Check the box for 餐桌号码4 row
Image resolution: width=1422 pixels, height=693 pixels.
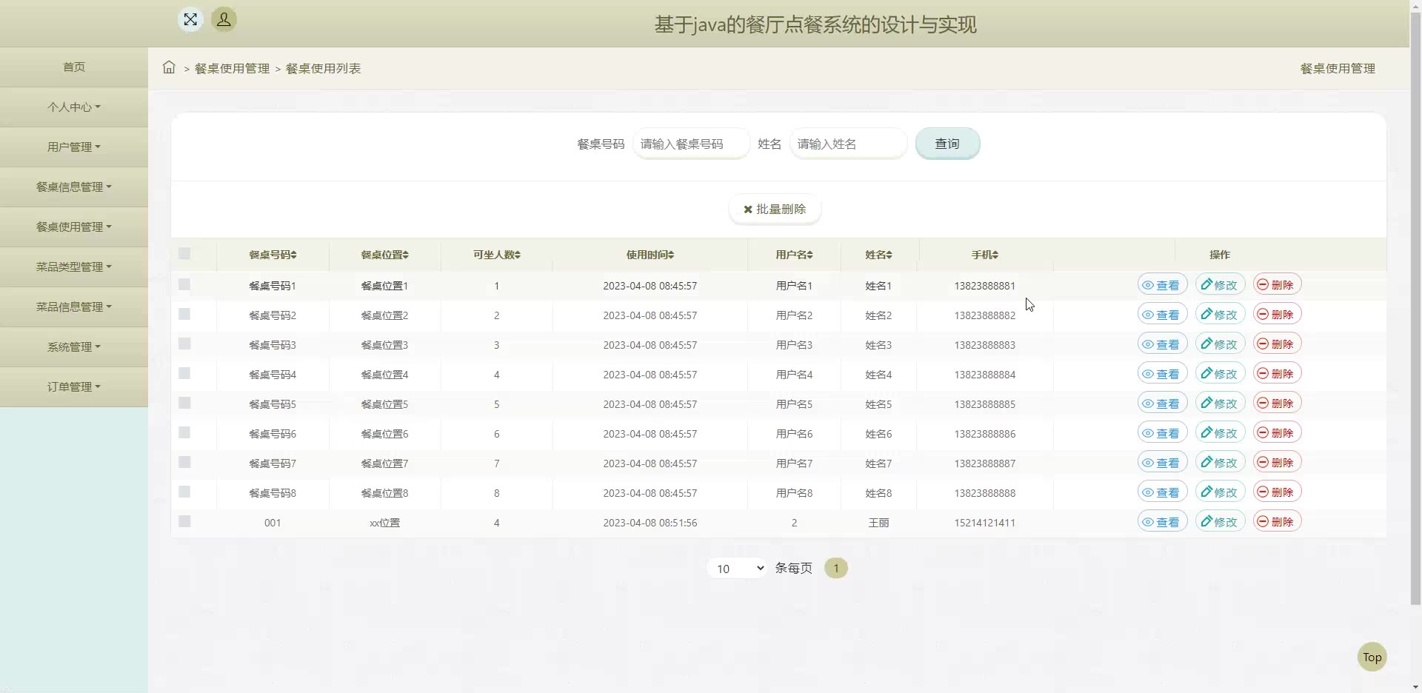[x=184, y=373]
